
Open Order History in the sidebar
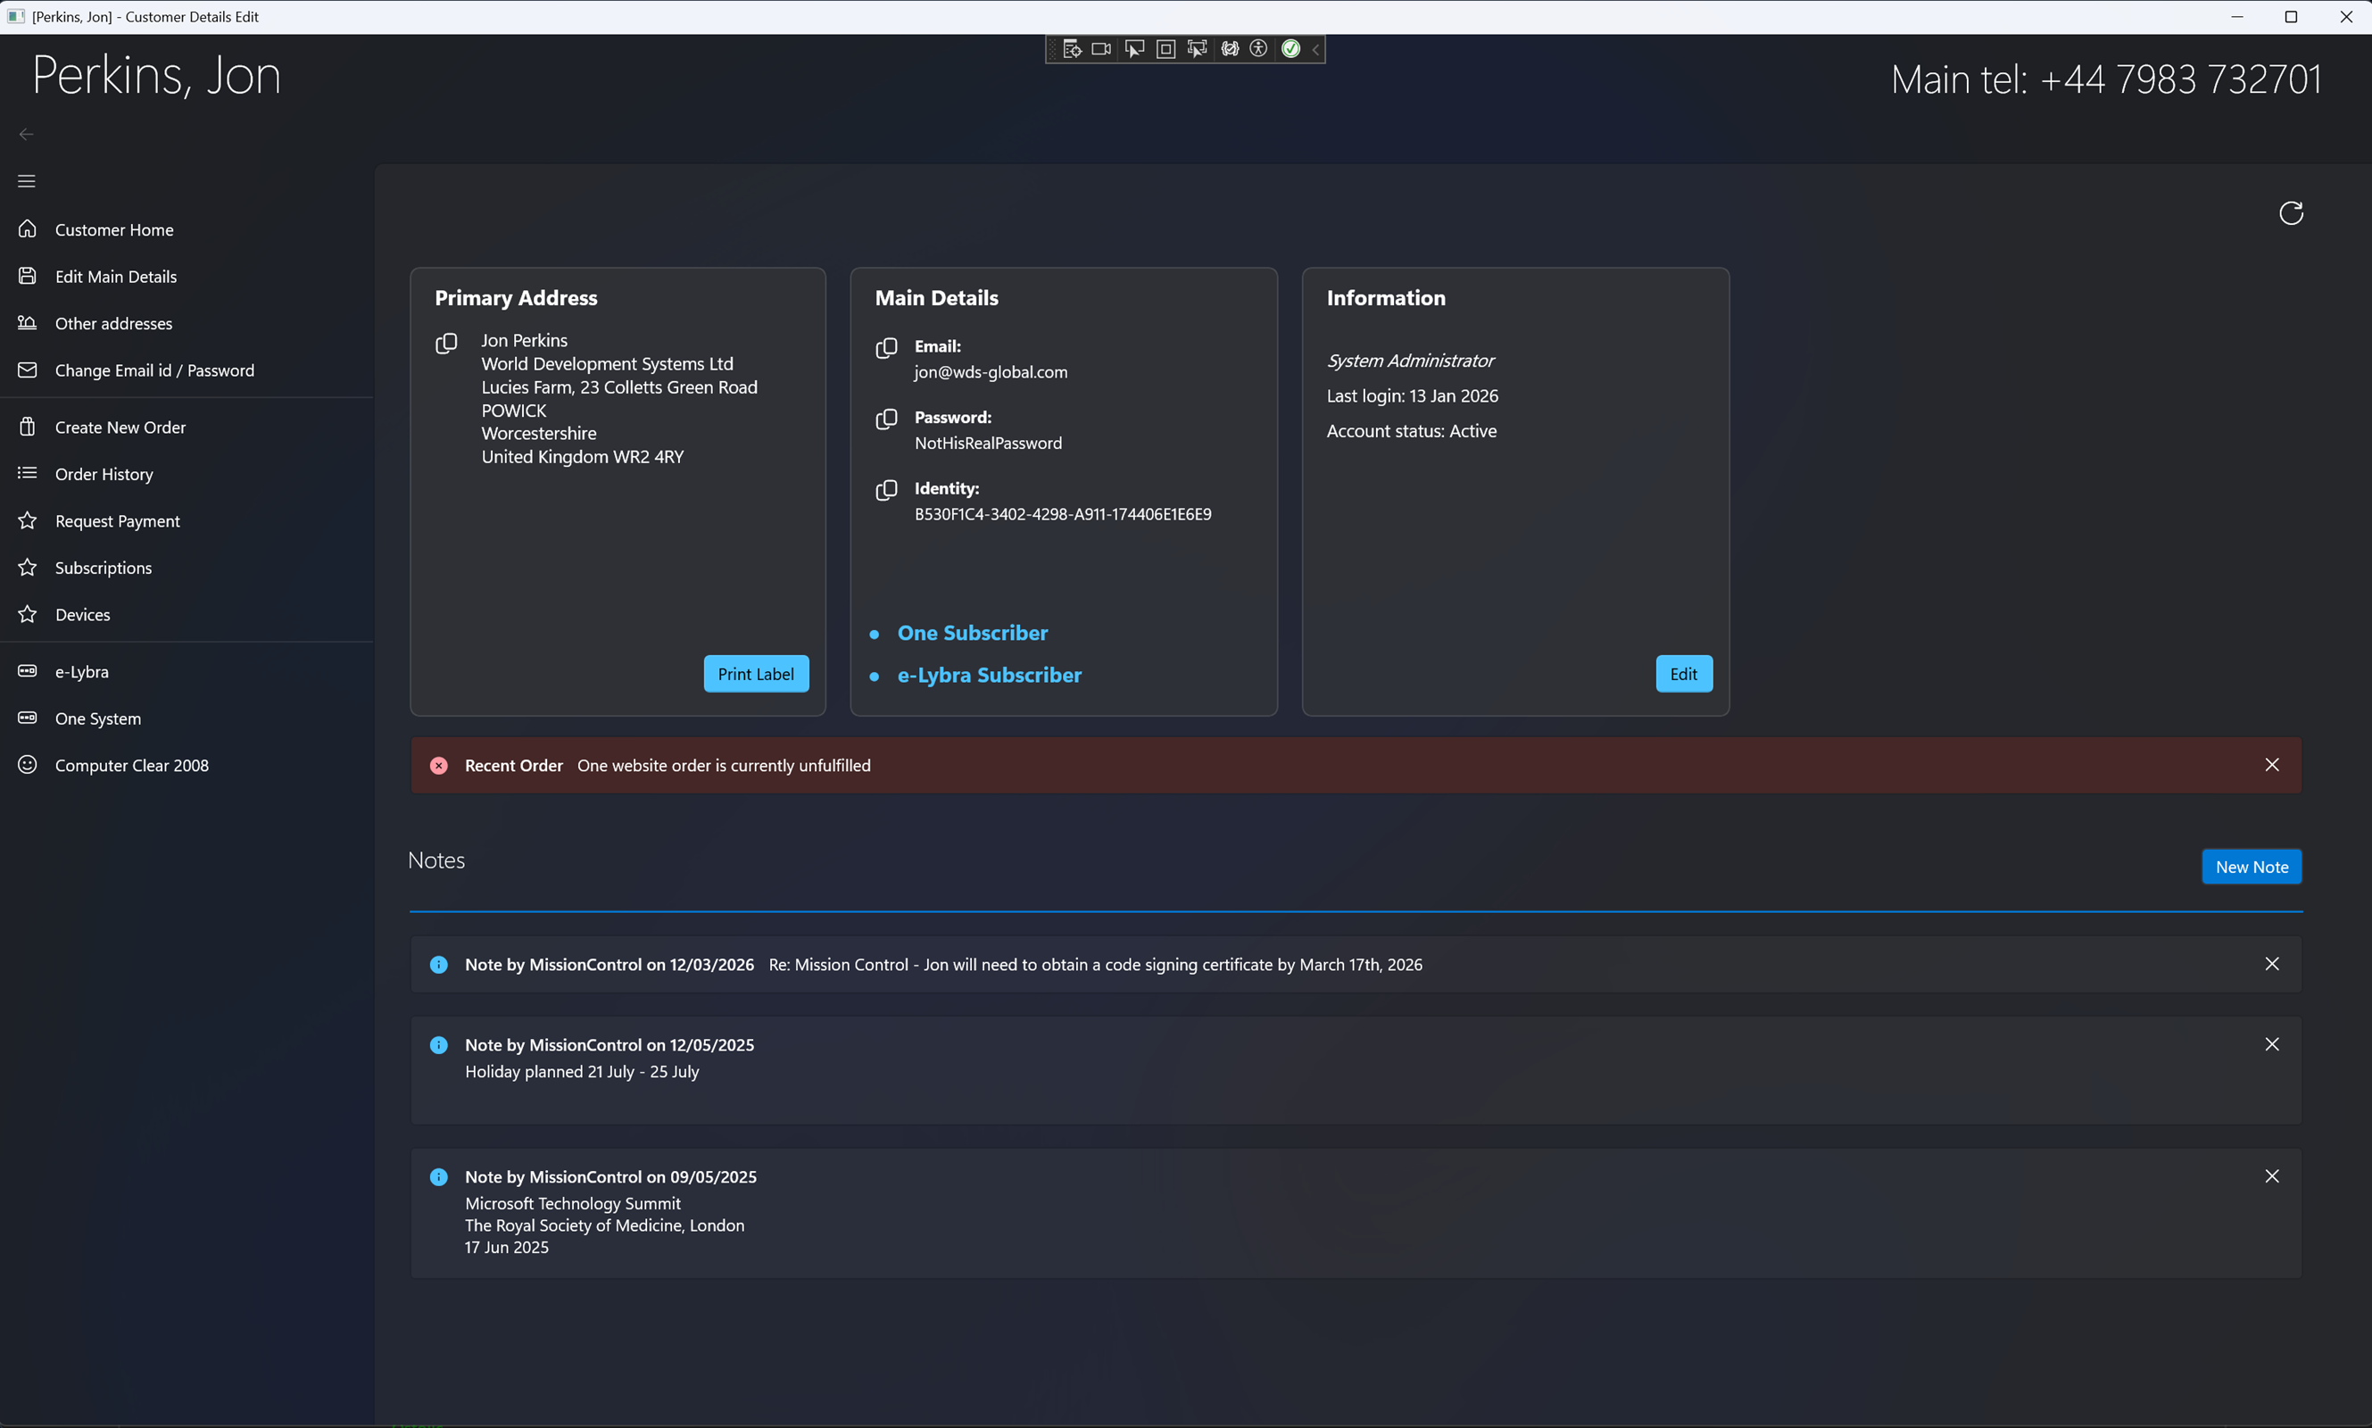coord(104,475)
